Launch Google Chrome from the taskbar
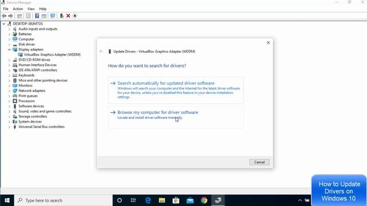The image size is (367, 206). (204, 200)
